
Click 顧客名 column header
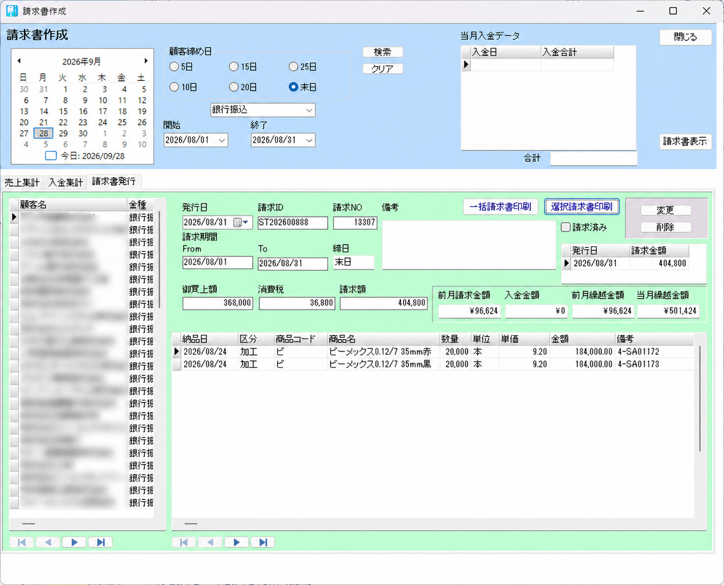pos(73,205)
